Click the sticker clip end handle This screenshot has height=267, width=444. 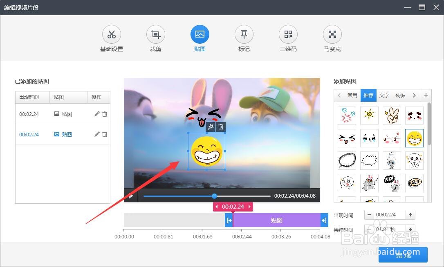[324, 220]
